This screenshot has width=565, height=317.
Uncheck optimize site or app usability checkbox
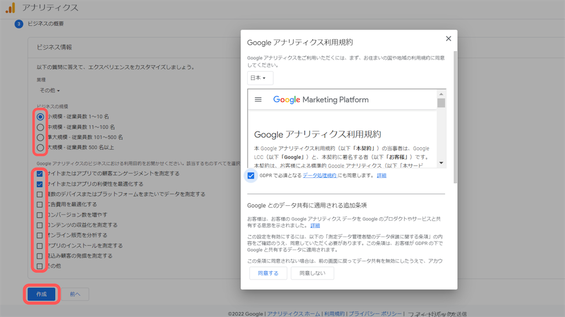pos(40,184)
